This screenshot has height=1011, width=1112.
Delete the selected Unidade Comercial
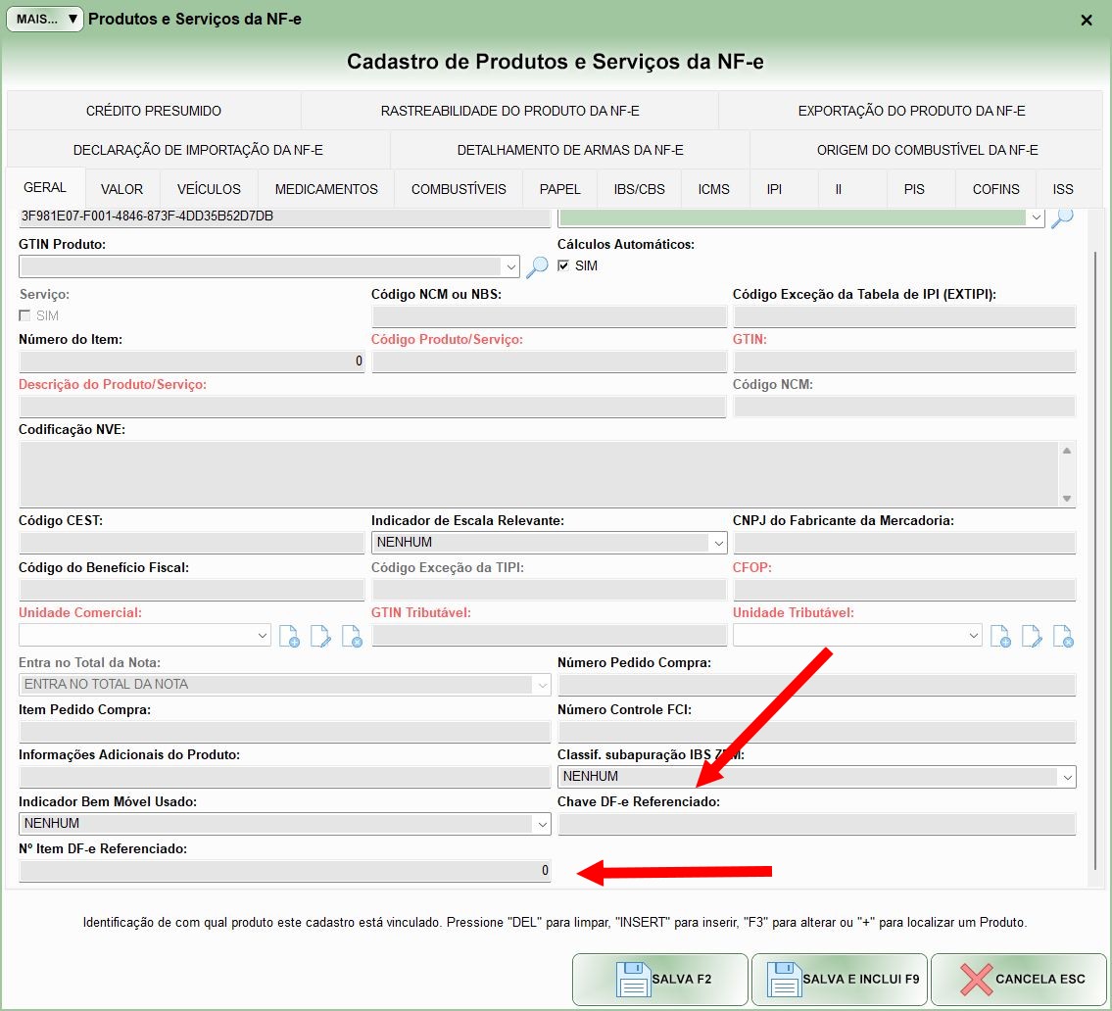(352, 636)
